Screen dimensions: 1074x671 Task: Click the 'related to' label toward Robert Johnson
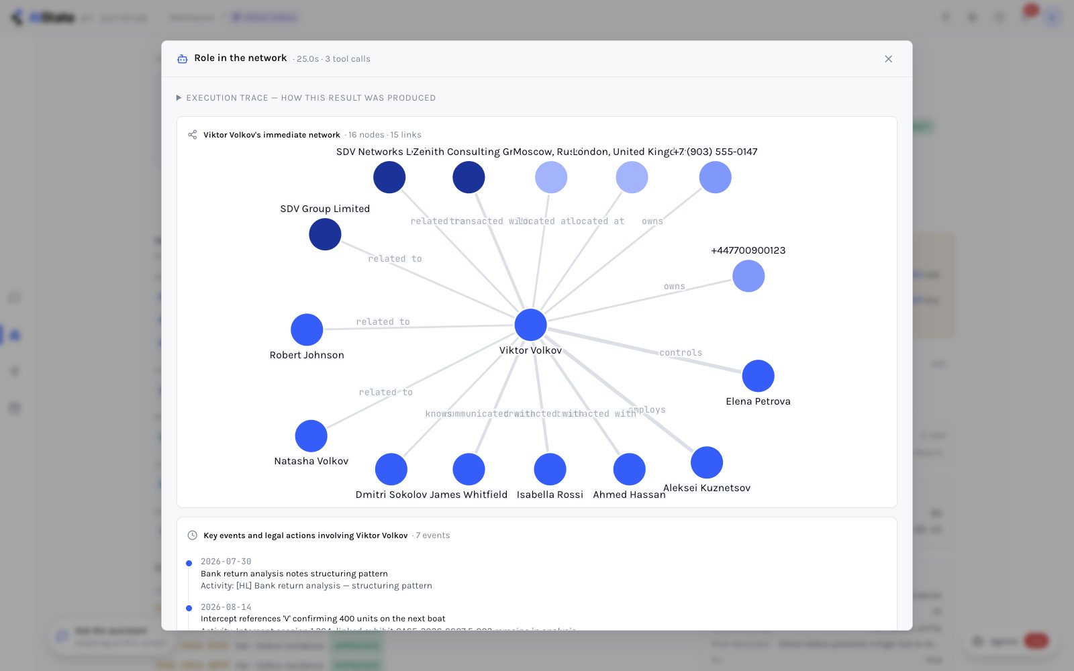[x=383, y=322]
